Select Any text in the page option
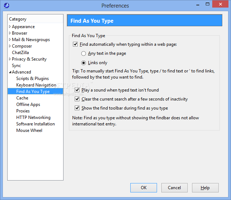Screen dimensions: 231x200 83,53
